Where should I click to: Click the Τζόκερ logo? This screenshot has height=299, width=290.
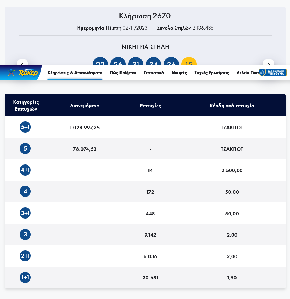22,72
